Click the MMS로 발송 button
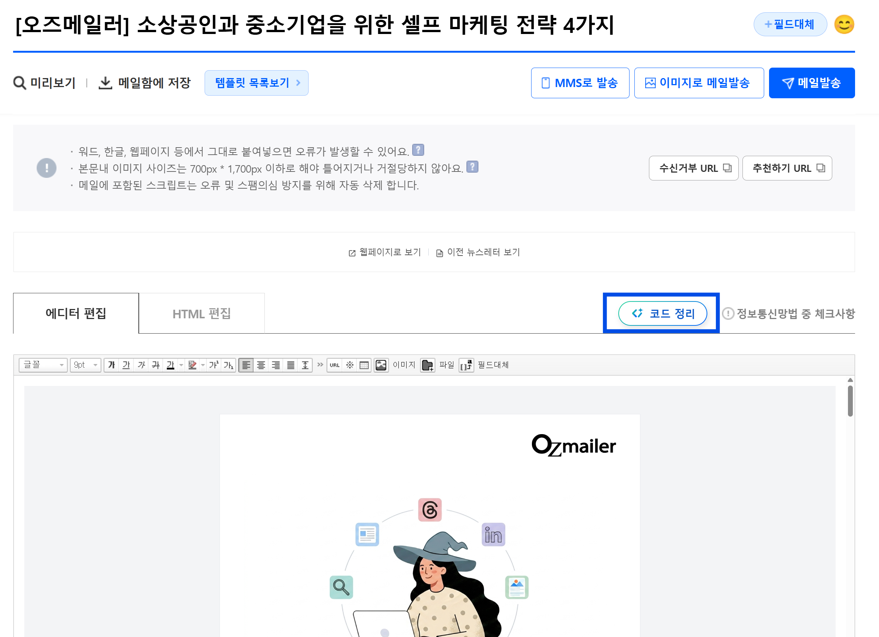 (x=580, y=83)
